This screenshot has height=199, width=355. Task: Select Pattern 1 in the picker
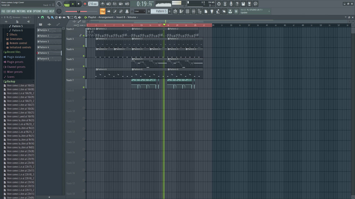click(49, 30)
